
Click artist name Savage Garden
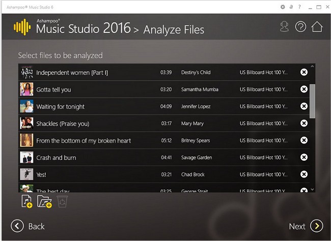197,158
